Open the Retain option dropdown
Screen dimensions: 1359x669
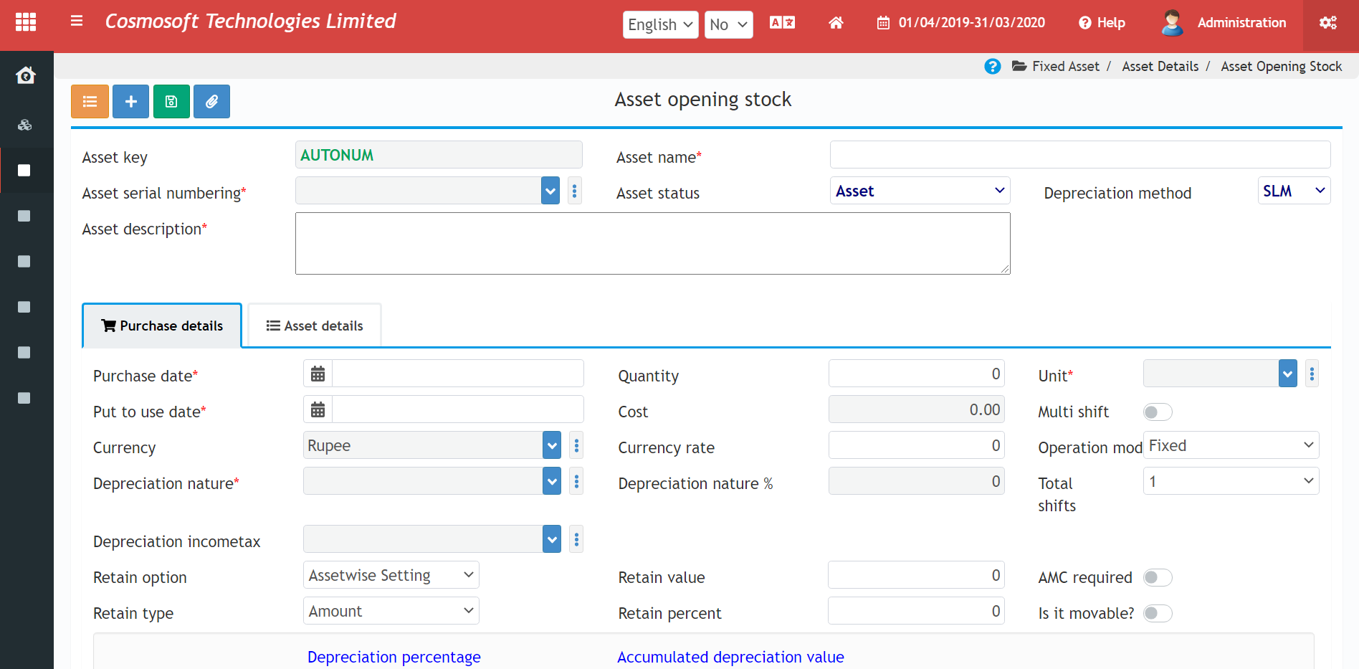[391, 575]
